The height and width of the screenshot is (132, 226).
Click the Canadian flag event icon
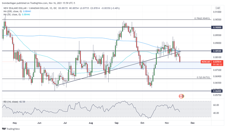click(181, 96)
